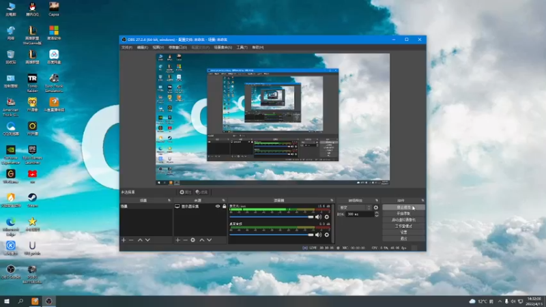
Task: Increase transition duration with up stepper
Action: pyautogui.click(x=377, y=213)
